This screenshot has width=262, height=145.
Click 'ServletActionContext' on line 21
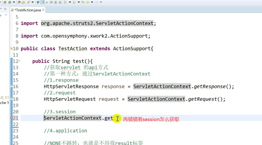tap(73, 118)
